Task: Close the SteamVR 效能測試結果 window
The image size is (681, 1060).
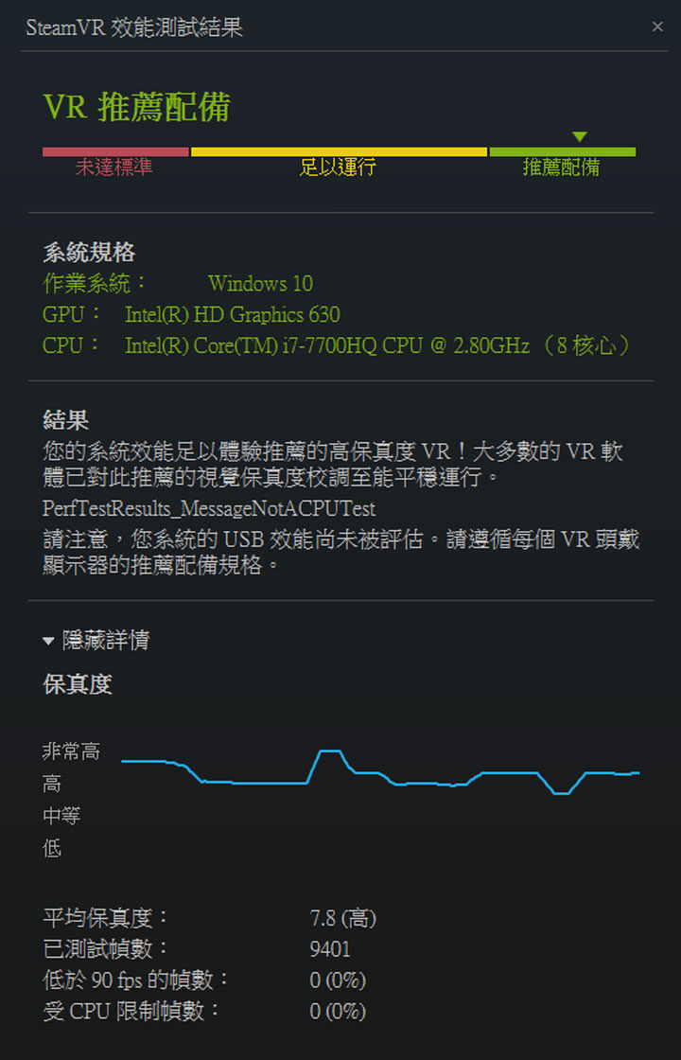Action: (656, 27)
